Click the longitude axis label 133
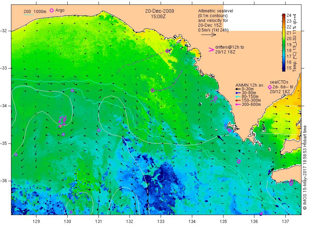This screenshot has height=226, width=309. [x=161, y=221]
